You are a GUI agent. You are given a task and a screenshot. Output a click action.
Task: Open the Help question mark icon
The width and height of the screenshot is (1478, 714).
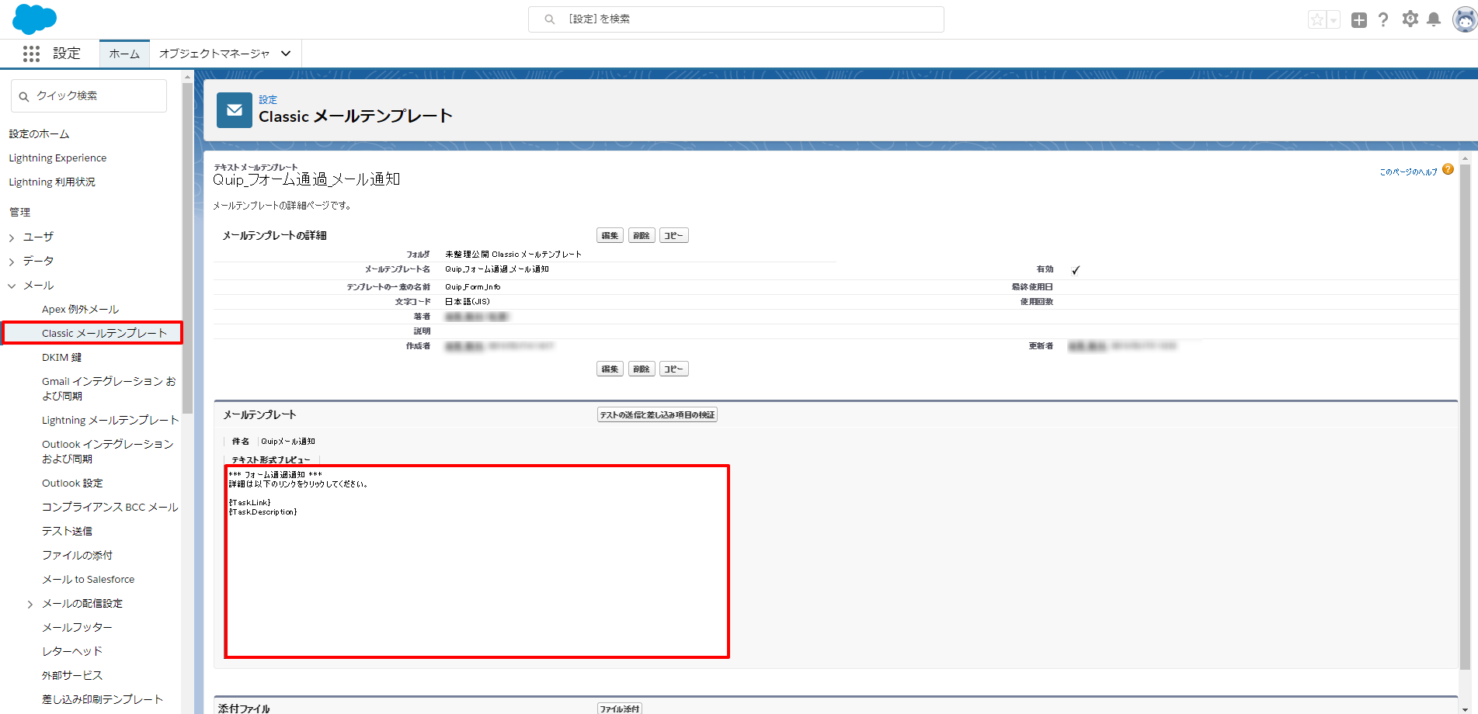[1383, 19]
